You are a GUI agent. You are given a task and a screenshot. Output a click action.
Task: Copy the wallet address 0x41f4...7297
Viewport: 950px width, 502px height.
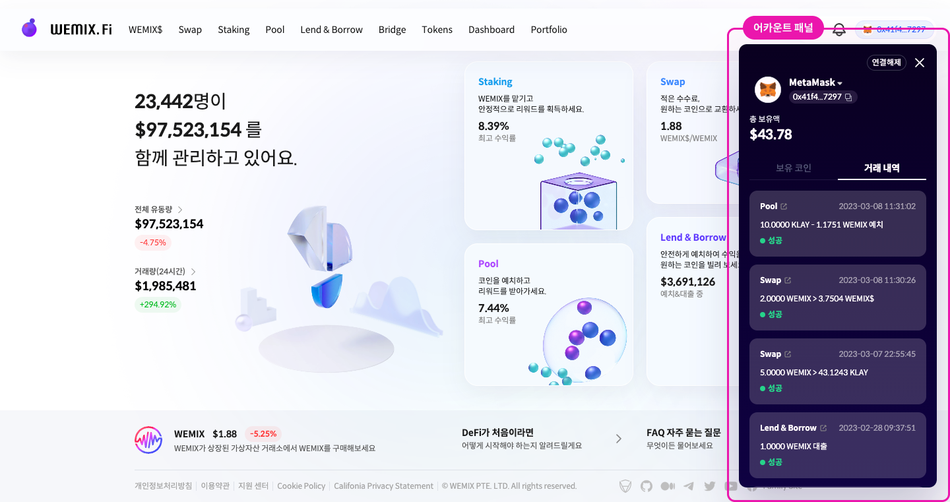click(848, 97)
